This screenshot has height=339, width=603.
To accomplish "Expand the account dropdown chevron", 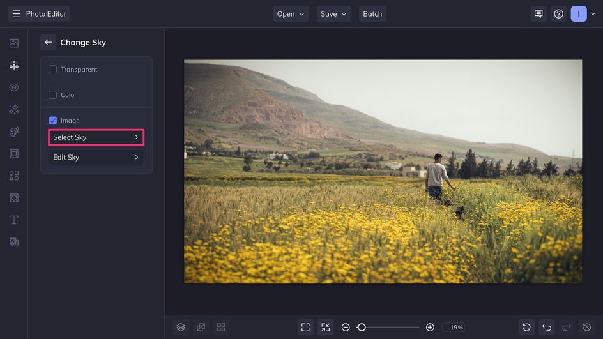I will (x=593, y=14).
